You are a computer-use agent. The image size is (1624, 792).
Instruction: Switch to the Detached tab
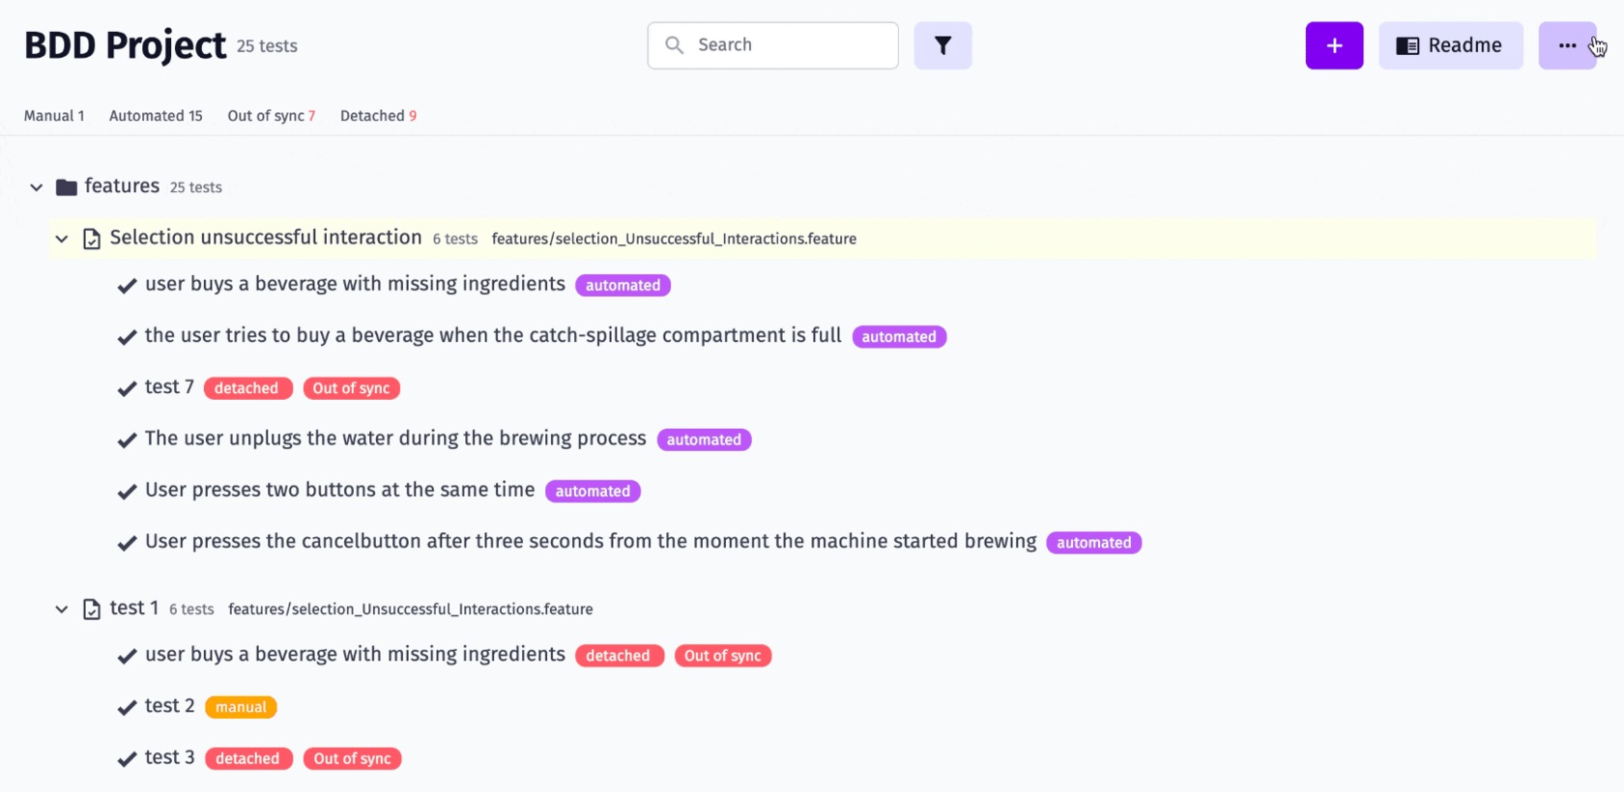pyautogui.click(x=378, y=116)
